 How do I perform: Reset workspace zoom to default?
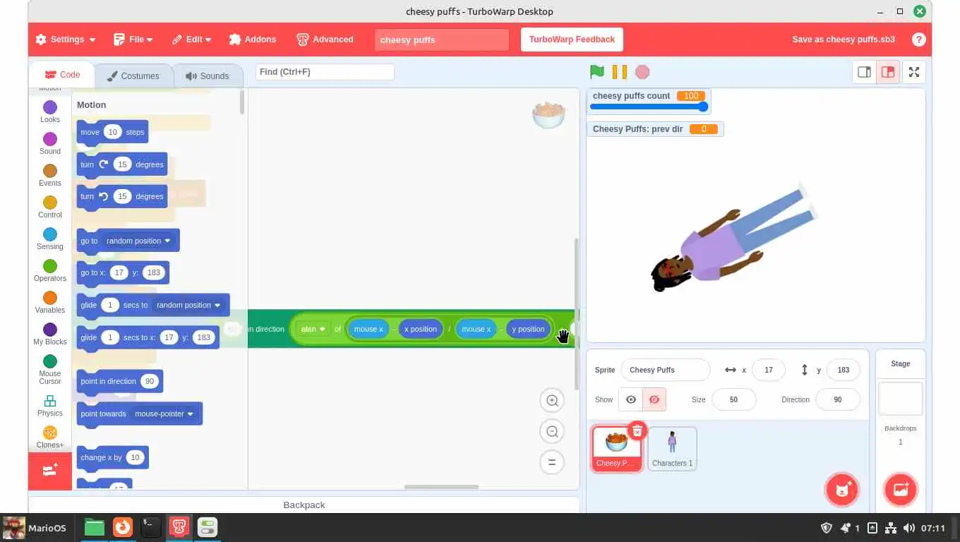[x=552, y=463]
